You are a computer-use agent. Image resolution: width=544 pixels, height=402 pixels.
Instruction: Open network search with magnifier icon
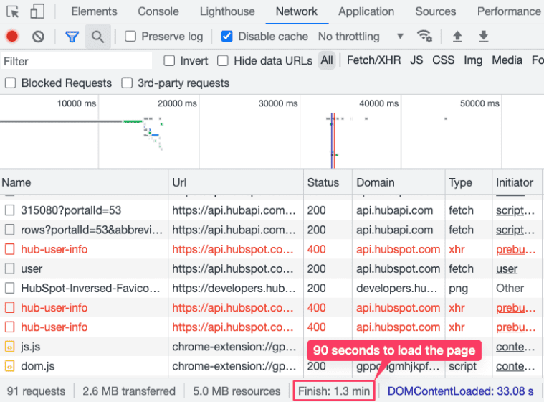pos(98,37)
